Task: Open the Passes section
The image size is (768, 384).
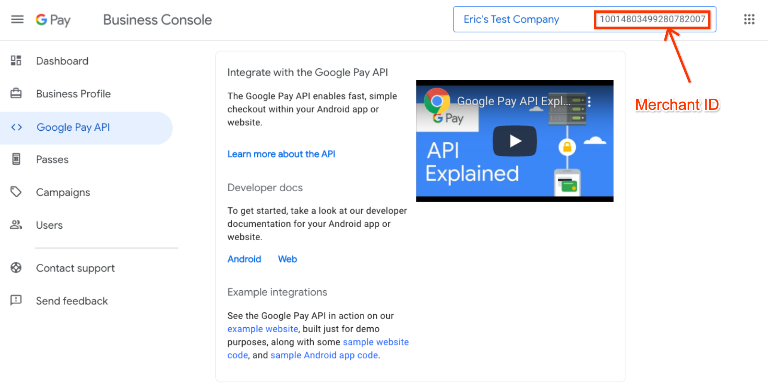Action: pos(52,159)
